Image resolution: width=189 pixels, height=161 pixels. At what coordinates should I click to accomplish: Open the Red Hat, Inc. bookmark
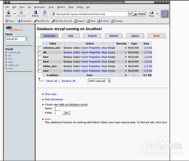click(x=42, y=21)
